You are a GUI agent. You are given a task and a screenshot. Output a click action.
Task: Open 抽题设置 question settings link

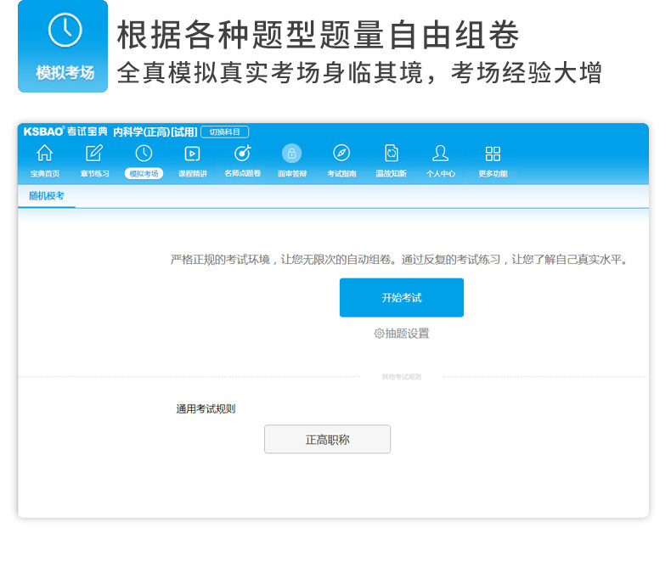(402, 333)
